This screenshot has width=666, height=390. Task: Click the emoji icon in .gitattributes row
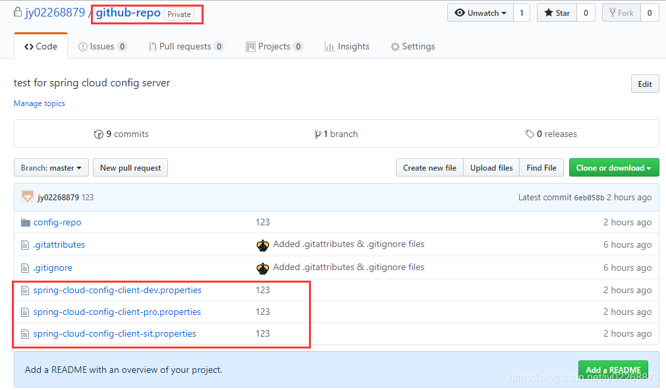tap(263, 245)
